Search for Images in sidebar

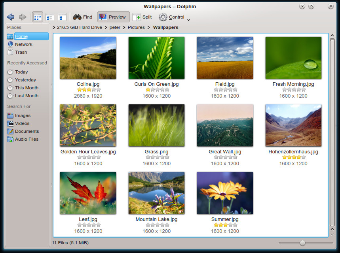[x=23, y=115]
